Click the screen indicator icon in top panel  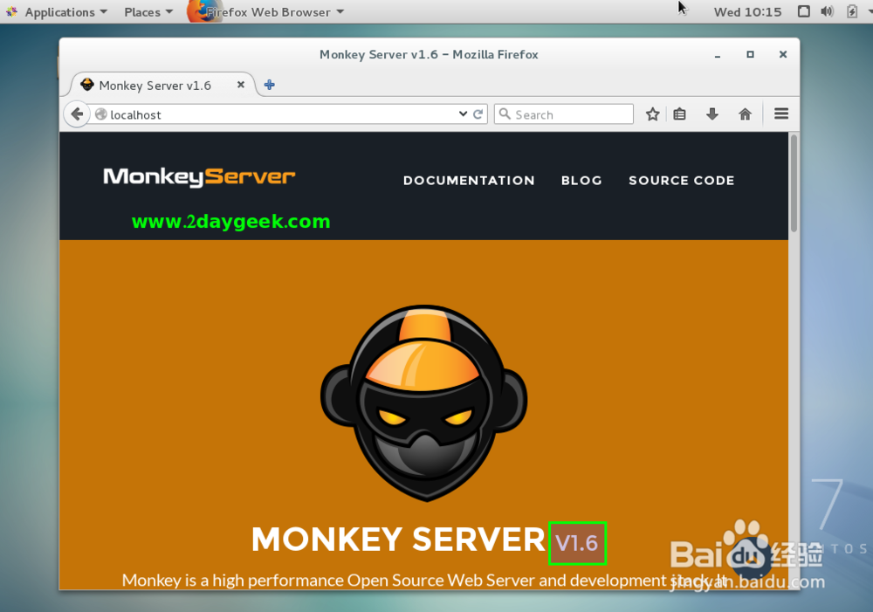pos(803,11)
